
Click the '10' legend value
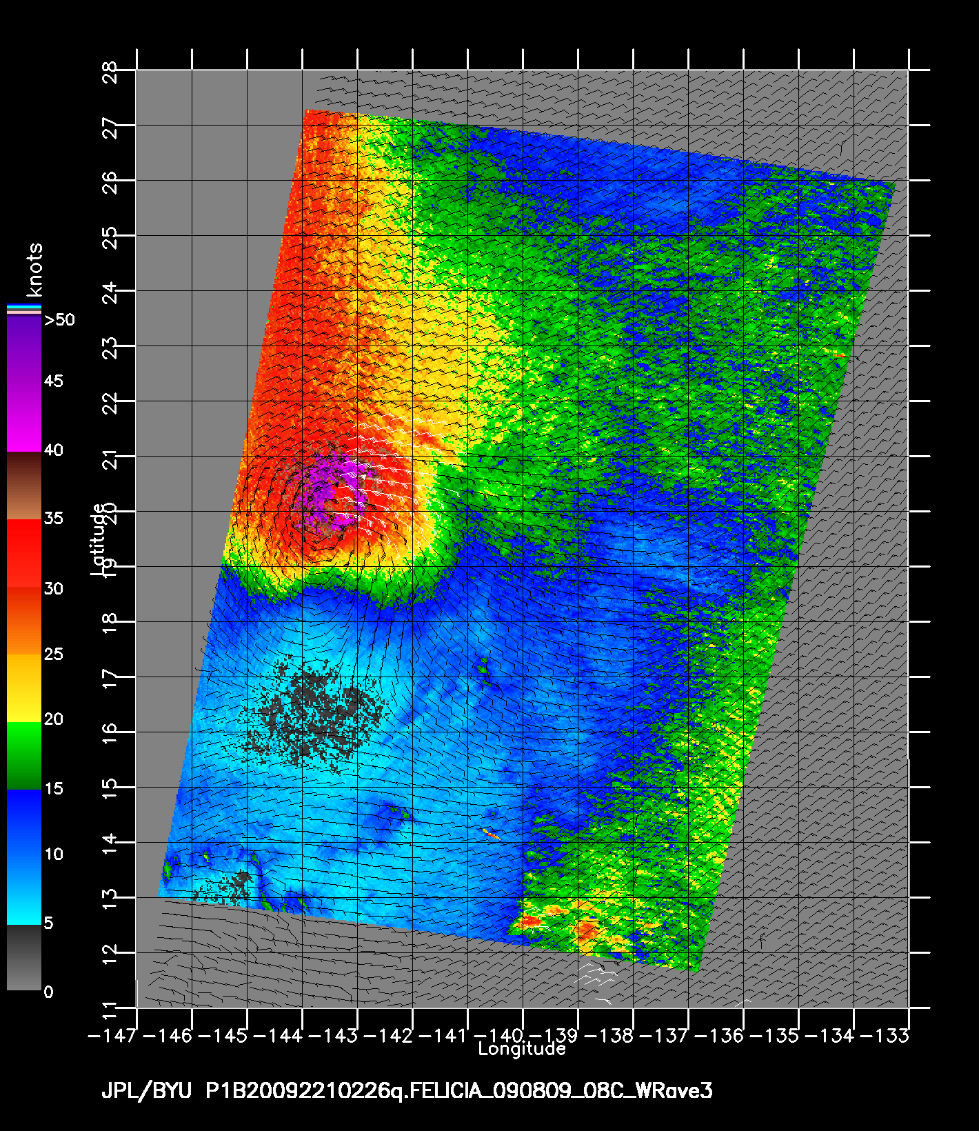point(54,854)
